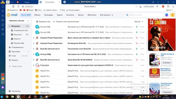Go to Облако in top navigation
Screen dimensions: 176x99
pos(37,15)
